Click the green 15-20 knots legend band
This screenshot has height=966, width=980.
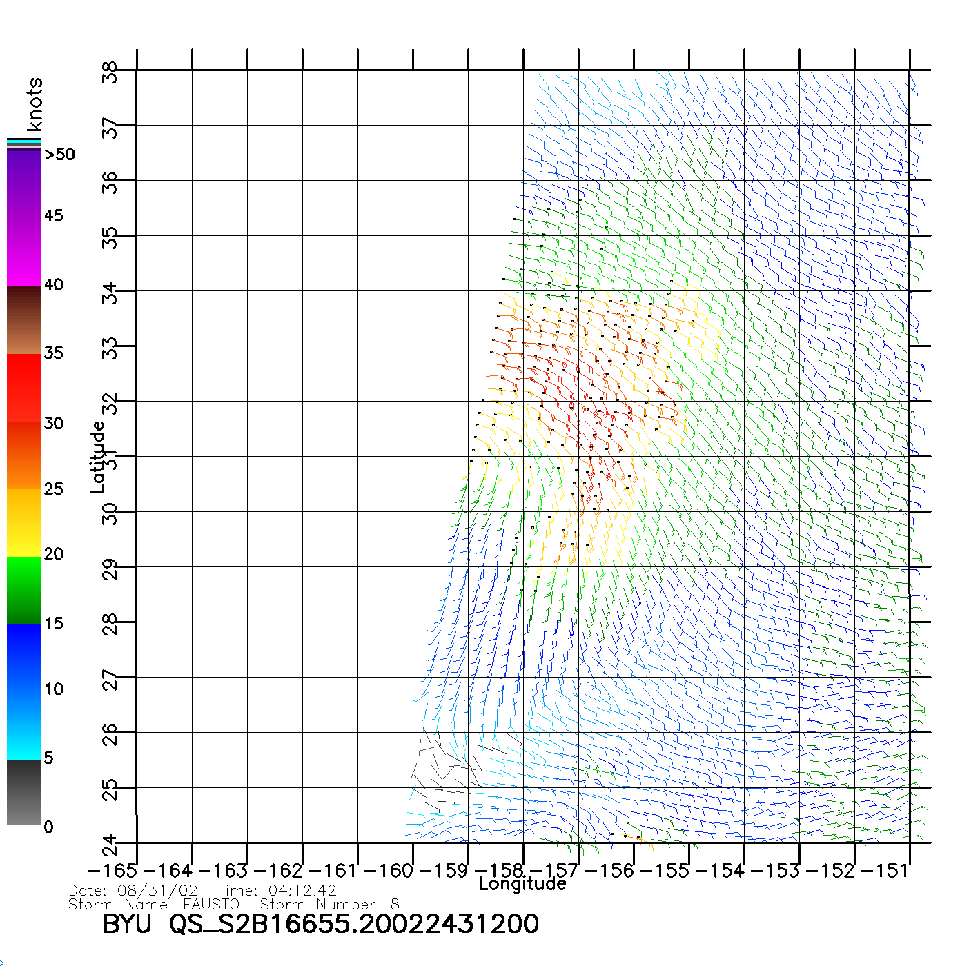click(x=23, y=590)
